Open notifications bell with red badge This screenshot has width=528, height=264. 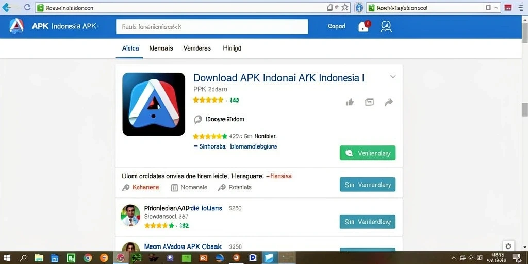click(x=364, y=26)
